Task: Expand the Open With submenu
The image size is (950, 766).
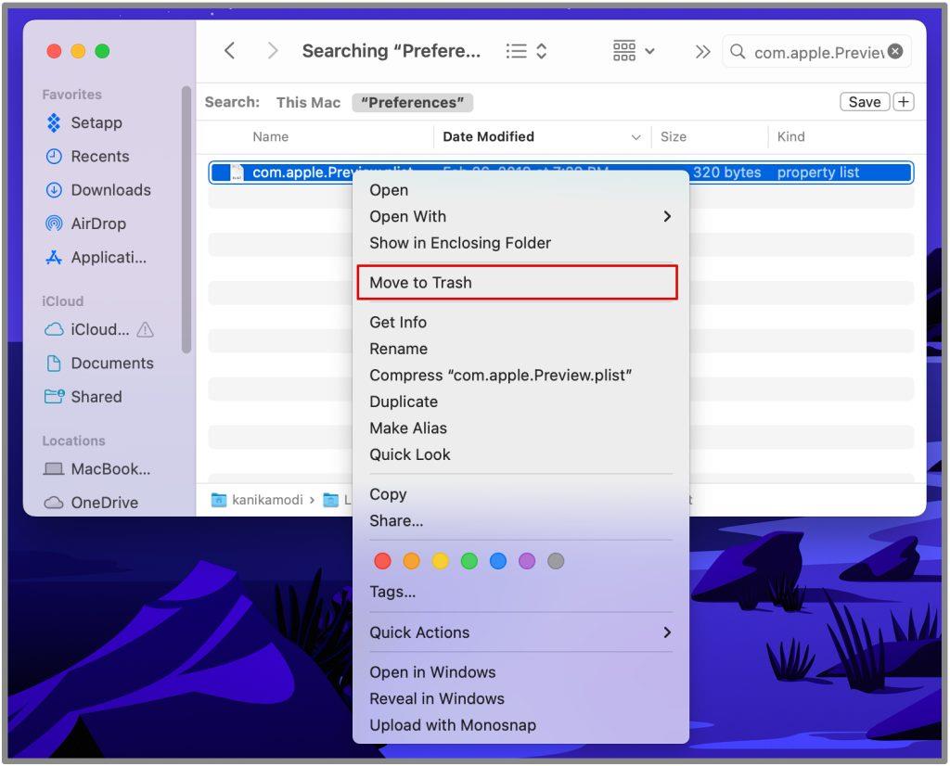Action: coord(520,217)
